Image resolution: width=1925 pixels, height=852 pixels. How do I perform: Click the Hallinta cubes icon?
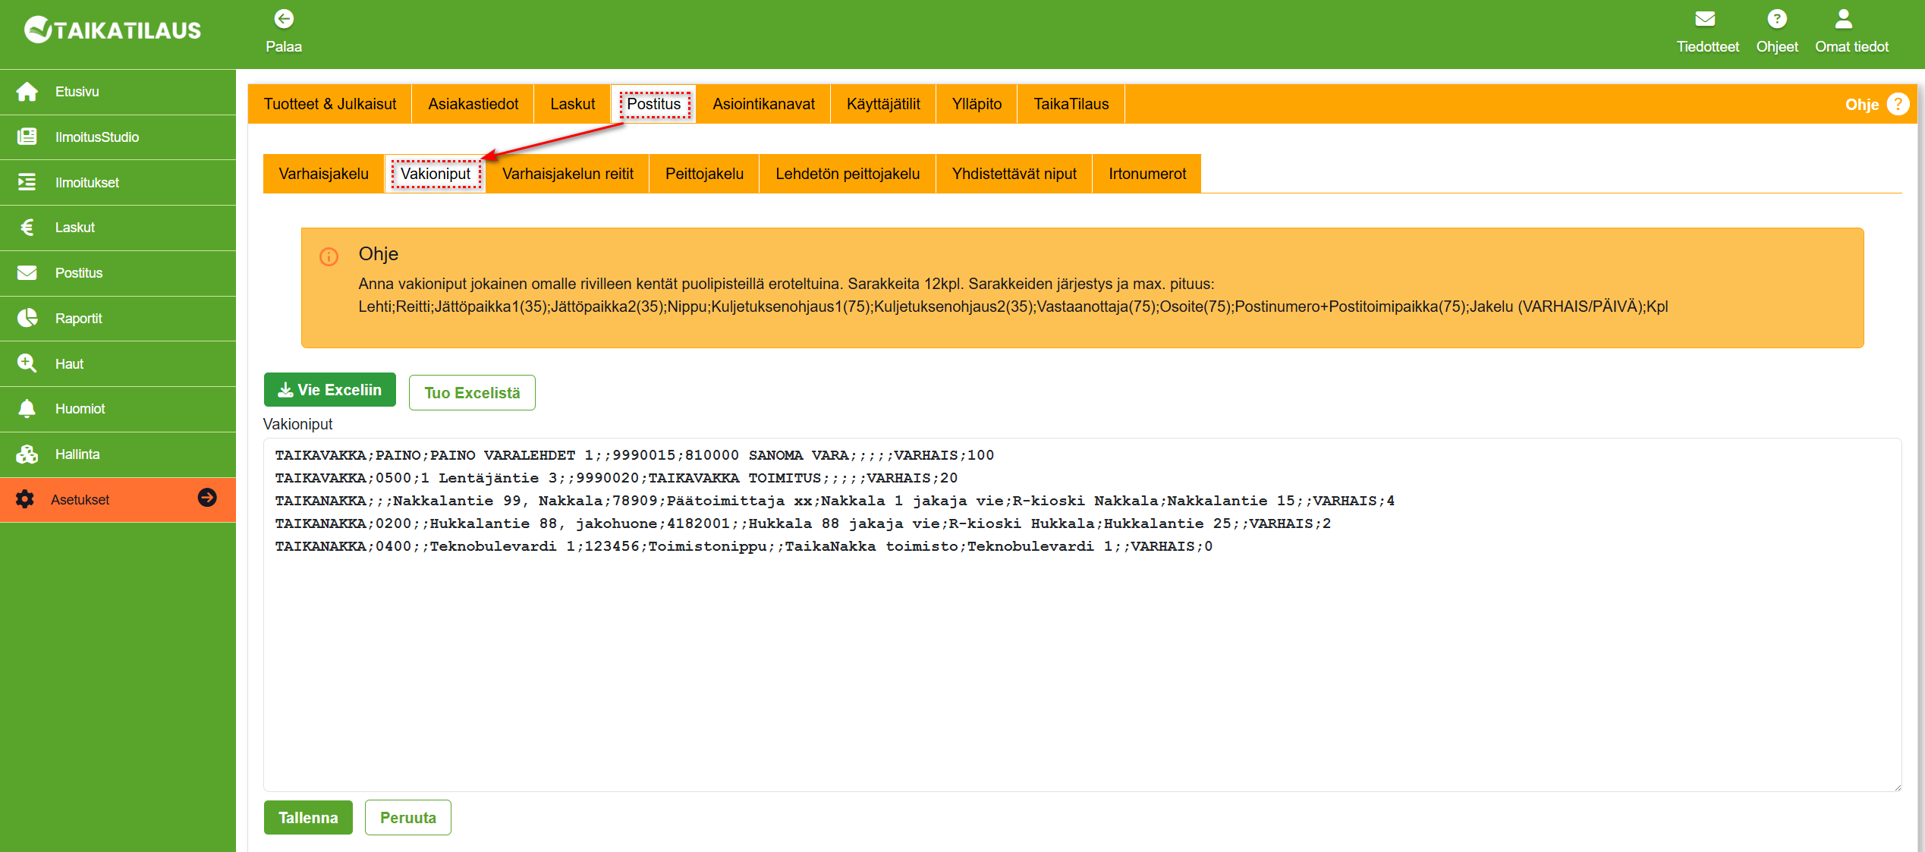(27, 454)
